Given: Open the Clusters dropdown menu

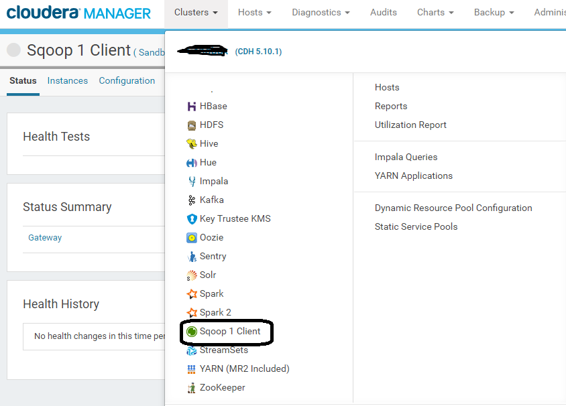Looking at the screenshot, I should pyautogui.click(x=196, y=11).
